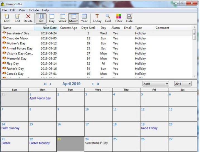
Task: Open the Include menu
Action: (34, 10)
